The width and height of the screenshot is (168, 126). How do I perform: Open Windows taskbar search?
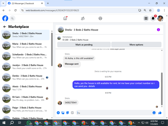coord(12,123)
